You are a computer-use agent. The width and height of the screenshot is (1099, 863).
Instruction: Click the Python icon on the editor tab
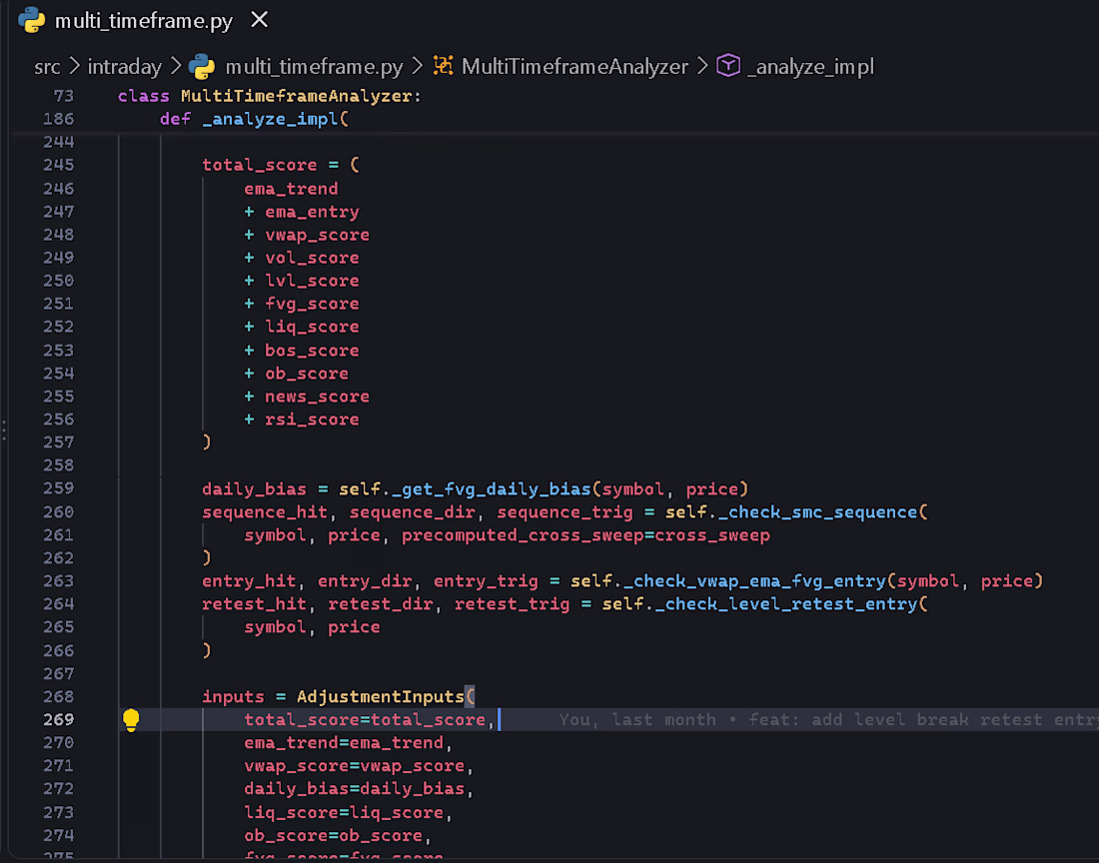[32, 20]
